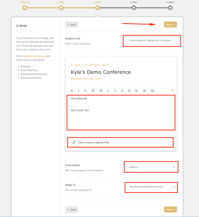Image resolution: width=199 pixels, height=217 pixels.
Task: Open the full list of macros link
Action: point(35,56)
